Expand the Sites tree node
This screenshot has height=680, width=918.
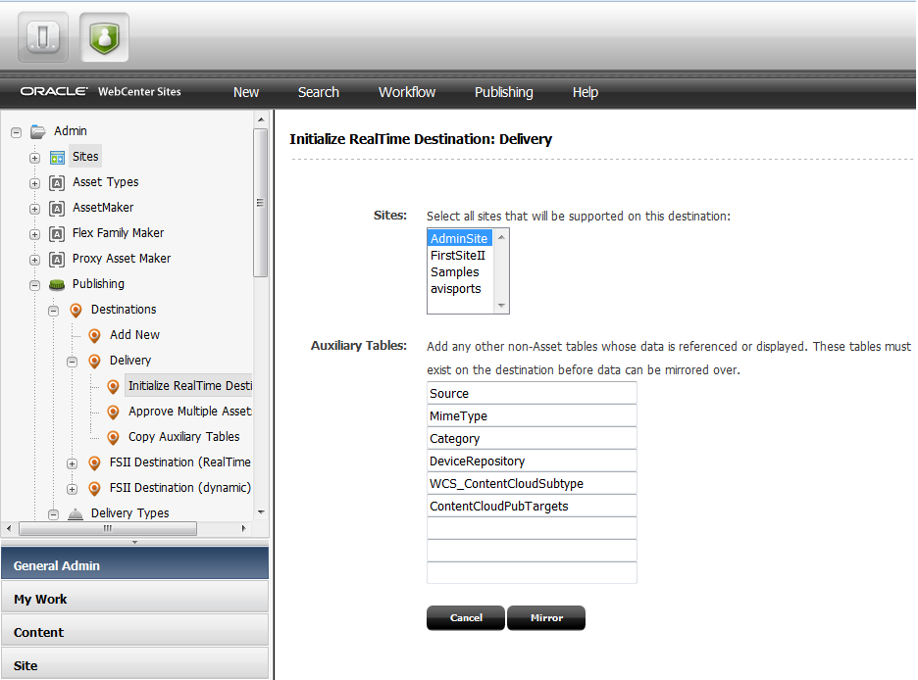34,158
